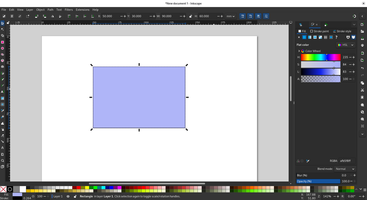Click the Cut scissors icon

pyautogui.click(x=362, y=90)
